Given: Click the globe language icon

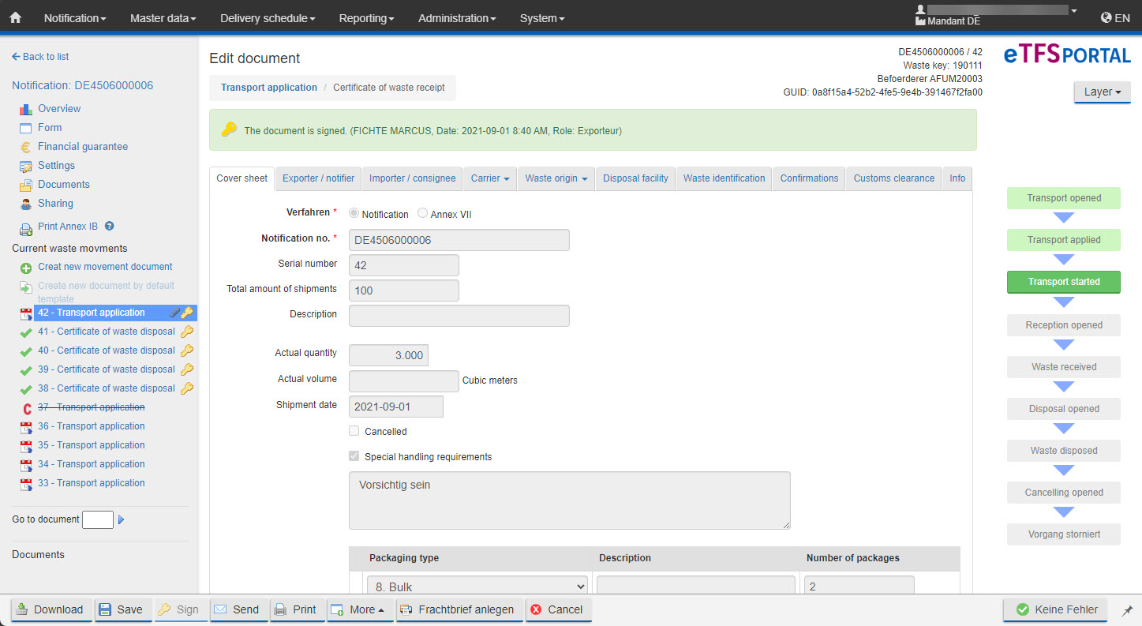Looking at the screenshot, I should (x=1106, y=17).
